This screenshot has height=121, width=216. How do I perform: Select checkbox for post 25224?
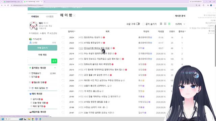click(x=63, y=37)
